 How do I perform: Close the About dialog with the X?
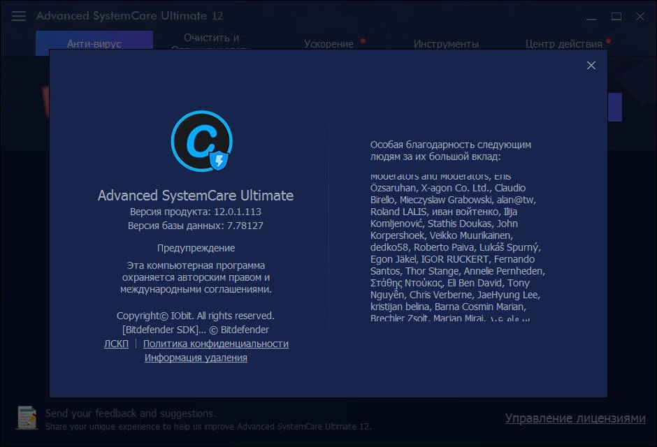pyautogui.click(x=591, y=65)
